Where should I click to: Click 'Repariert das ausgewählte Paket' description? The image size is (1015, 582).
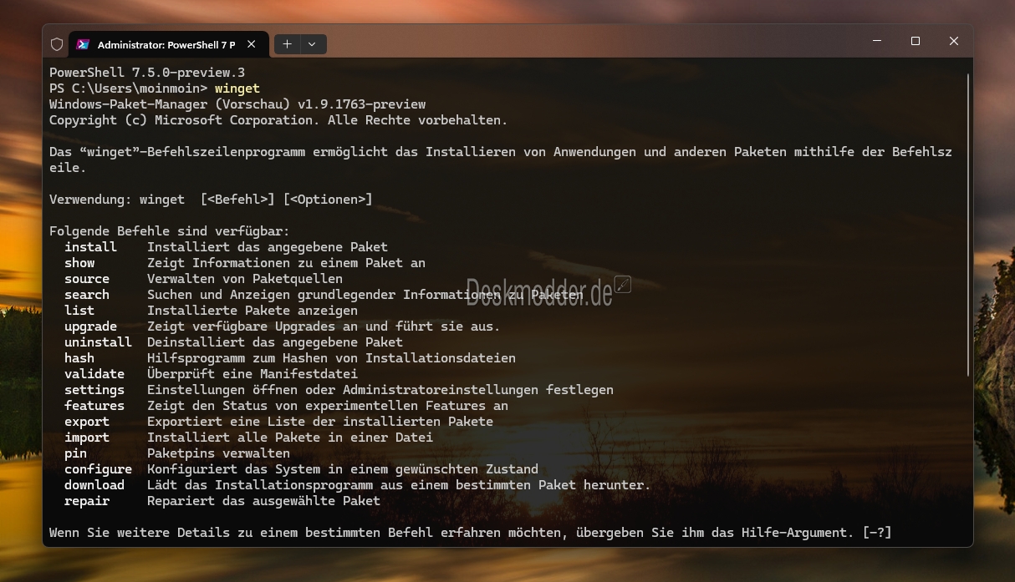(264, 501)
